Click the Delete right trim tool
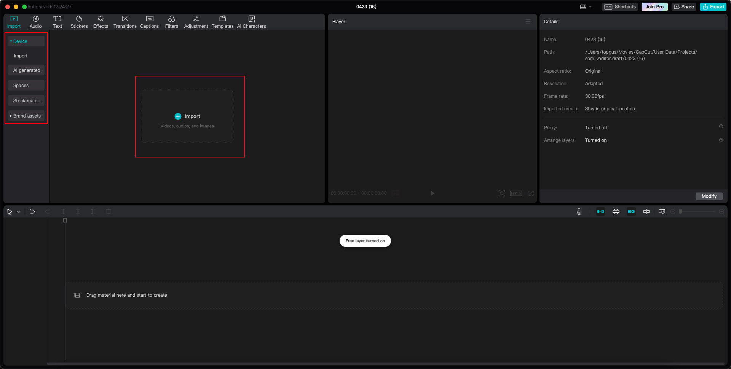This screenshot has width=731, height=369. 93,212
